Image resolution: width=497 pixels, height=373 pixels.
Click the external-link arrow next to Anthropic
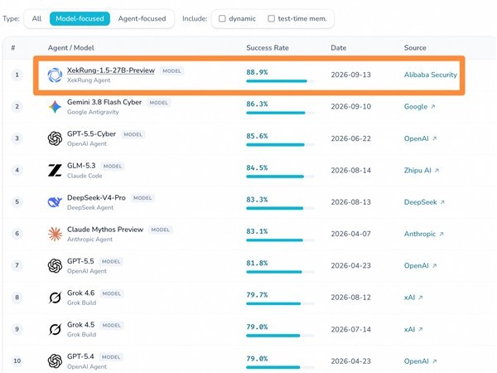coord(442,234)
